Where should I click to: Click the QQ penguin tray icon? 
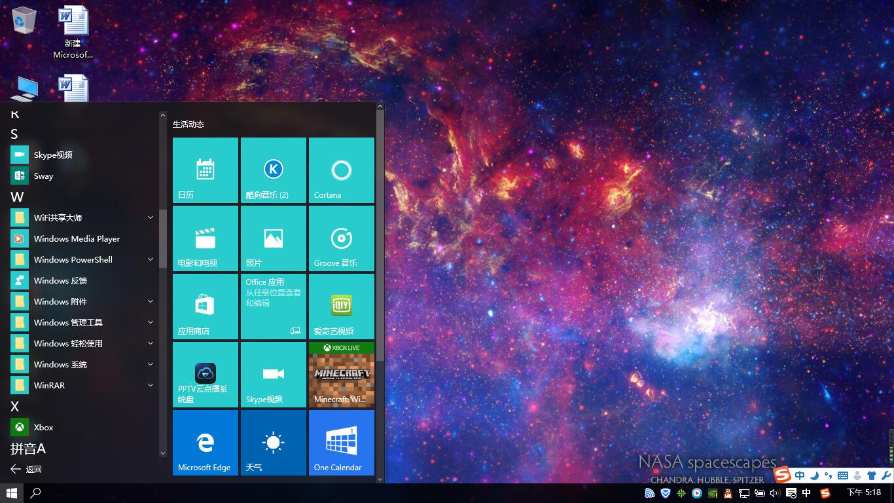(728, 493)
